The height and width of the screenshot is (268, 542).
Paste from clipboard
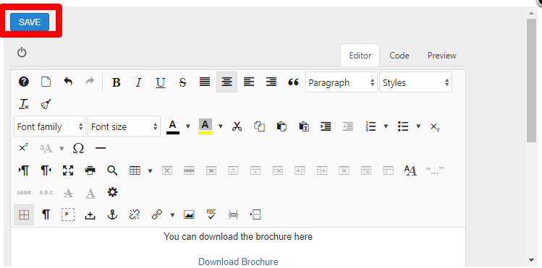(281, 126)
